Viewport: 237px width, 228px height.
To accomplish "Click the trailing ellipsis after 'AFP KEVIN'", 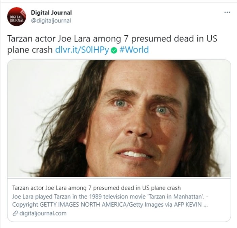I will pyautogui.click(x=206, y=205).
